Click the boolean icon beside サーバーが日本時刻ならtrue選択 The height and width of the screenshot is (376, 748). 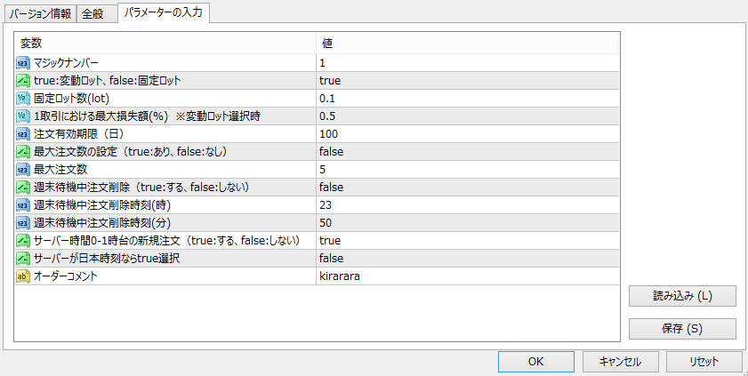(24, 259)
